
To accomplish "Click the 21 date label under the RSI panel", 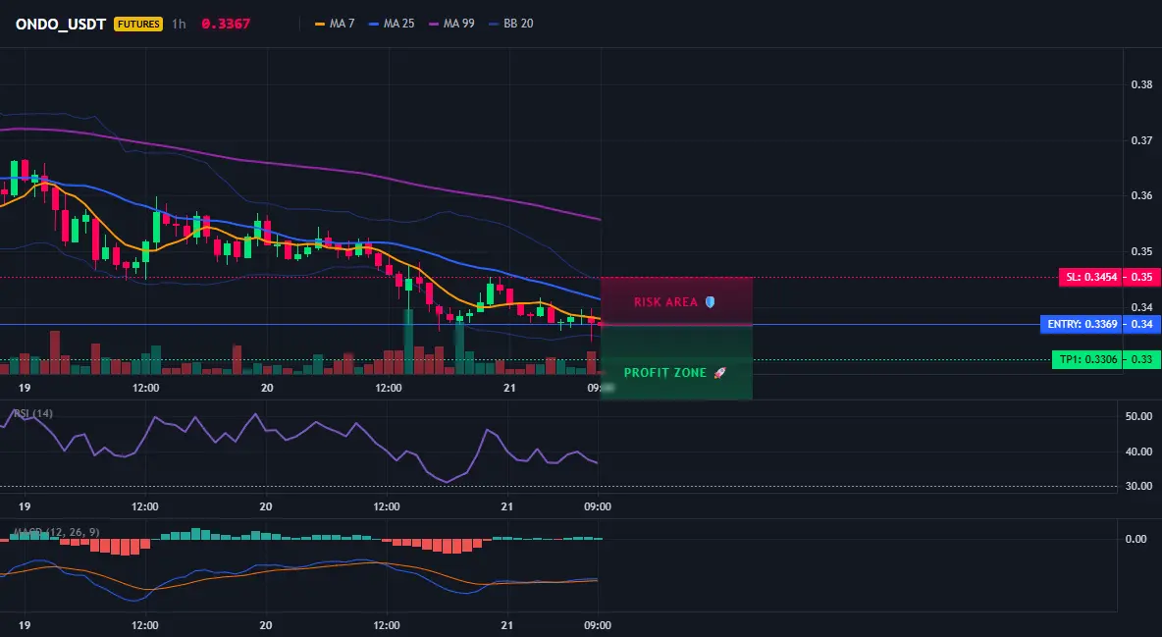I will pos(508,506).
